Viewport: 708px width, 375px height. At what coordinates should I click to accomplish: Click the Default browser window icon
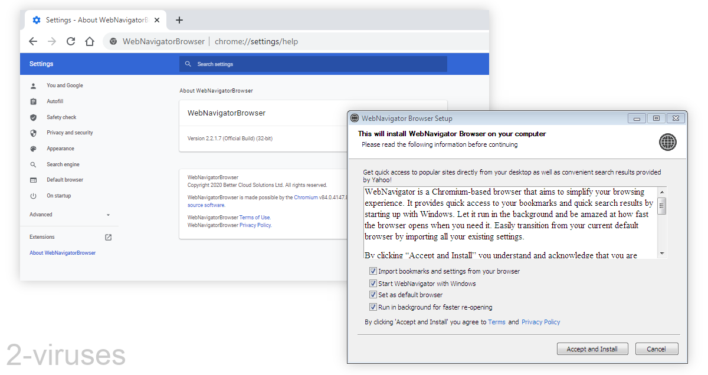tap(34, 180)
